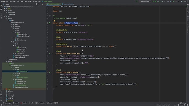
Task: Click the green Run button in toolbar
Action: pyautogui.click(x=153, y=1)
